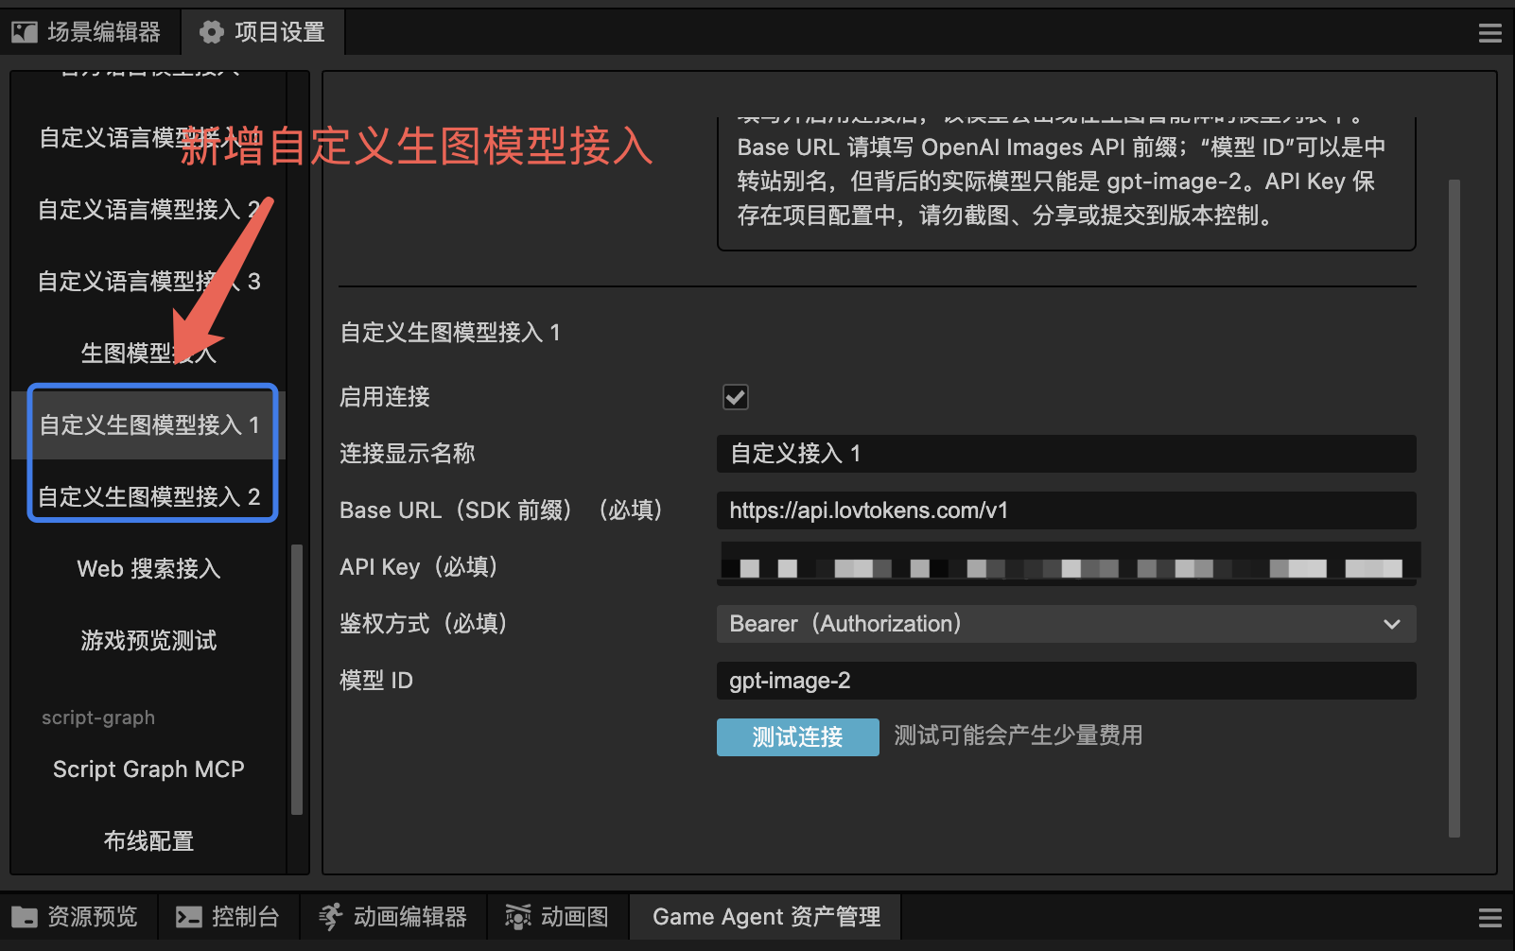The width and height of the screenshot is (1515, 951).
Task: Select 自定义生图模型接入 2 in sidebar
Action: [x=148, y=496]
